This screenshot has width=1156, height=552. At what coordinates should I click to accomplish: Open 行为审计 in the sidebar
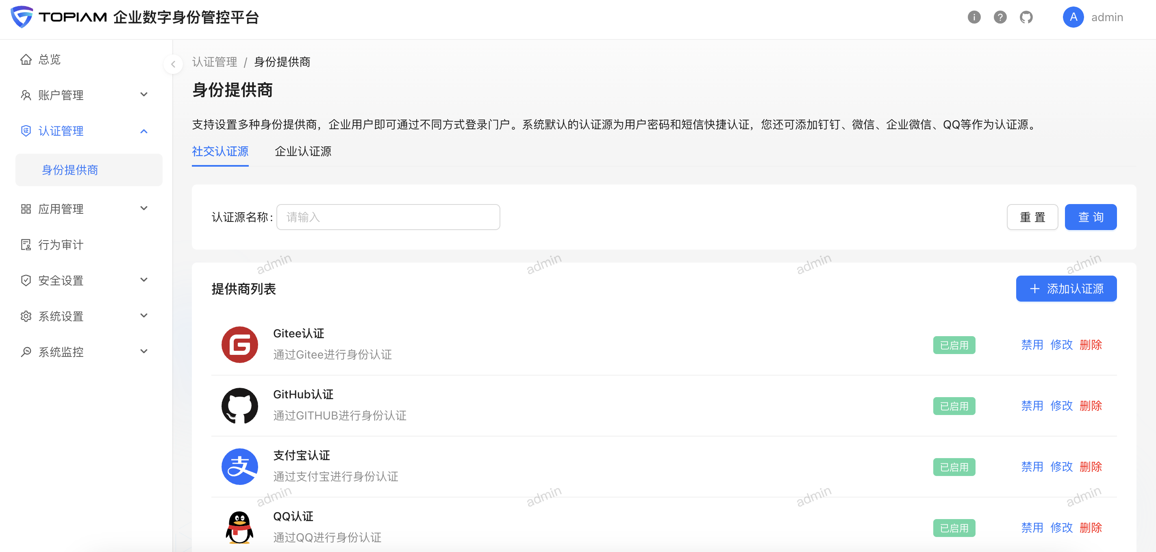click(x=61, y=245)
